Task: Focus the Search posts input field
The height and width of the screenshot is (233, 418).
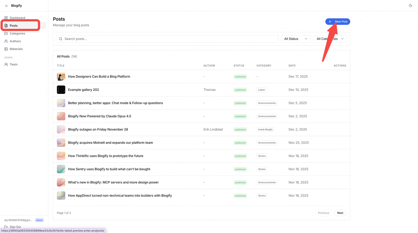Action: point(167,39)
